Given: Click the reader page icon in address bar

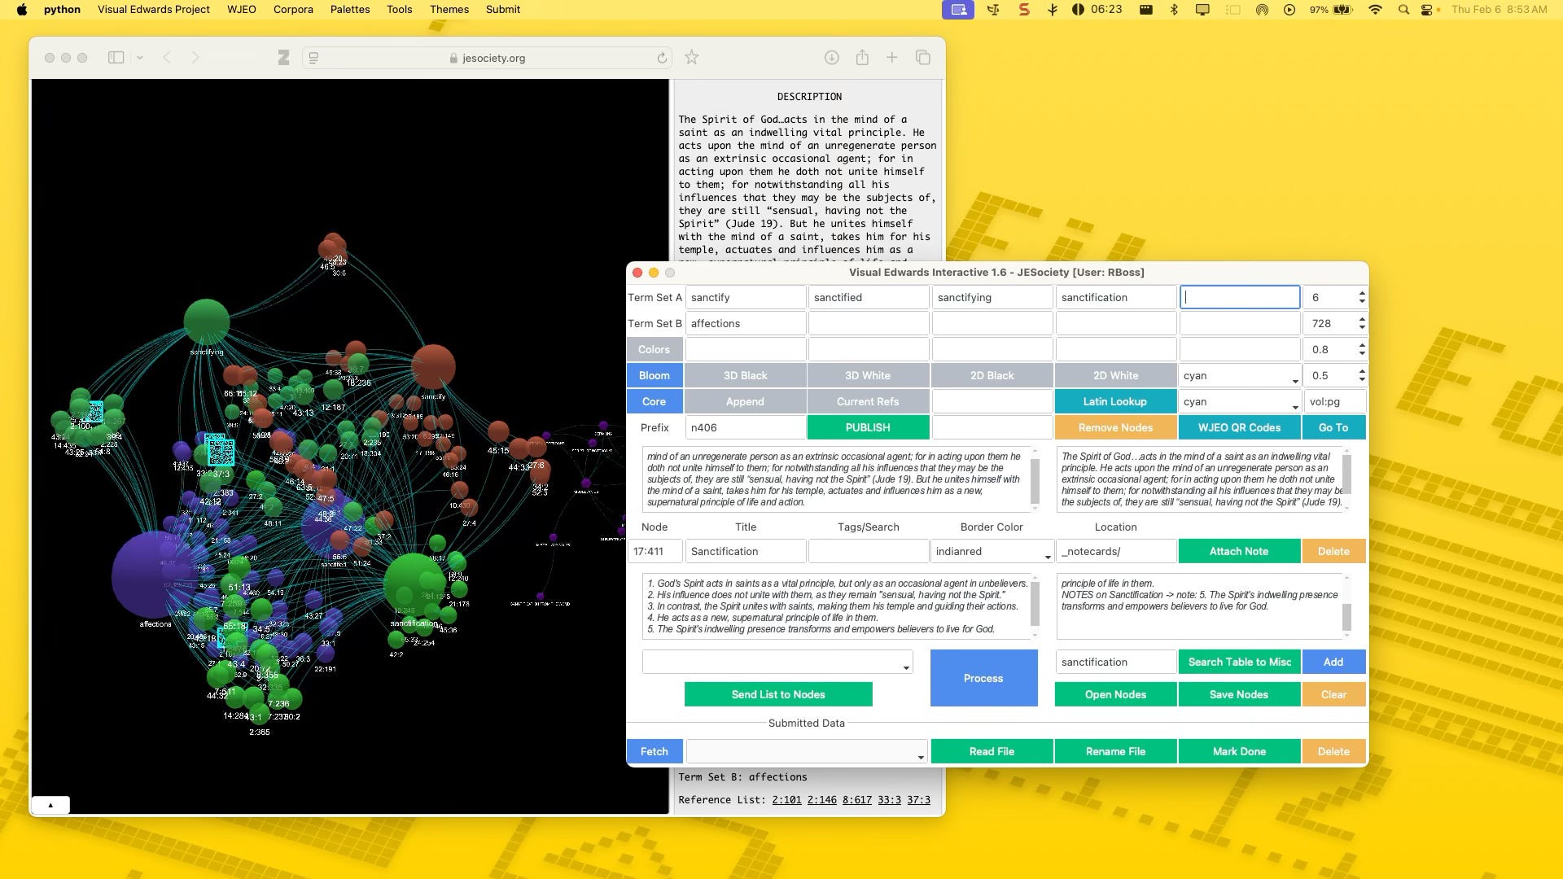Looking at the screenshot, I should (313, 58).
